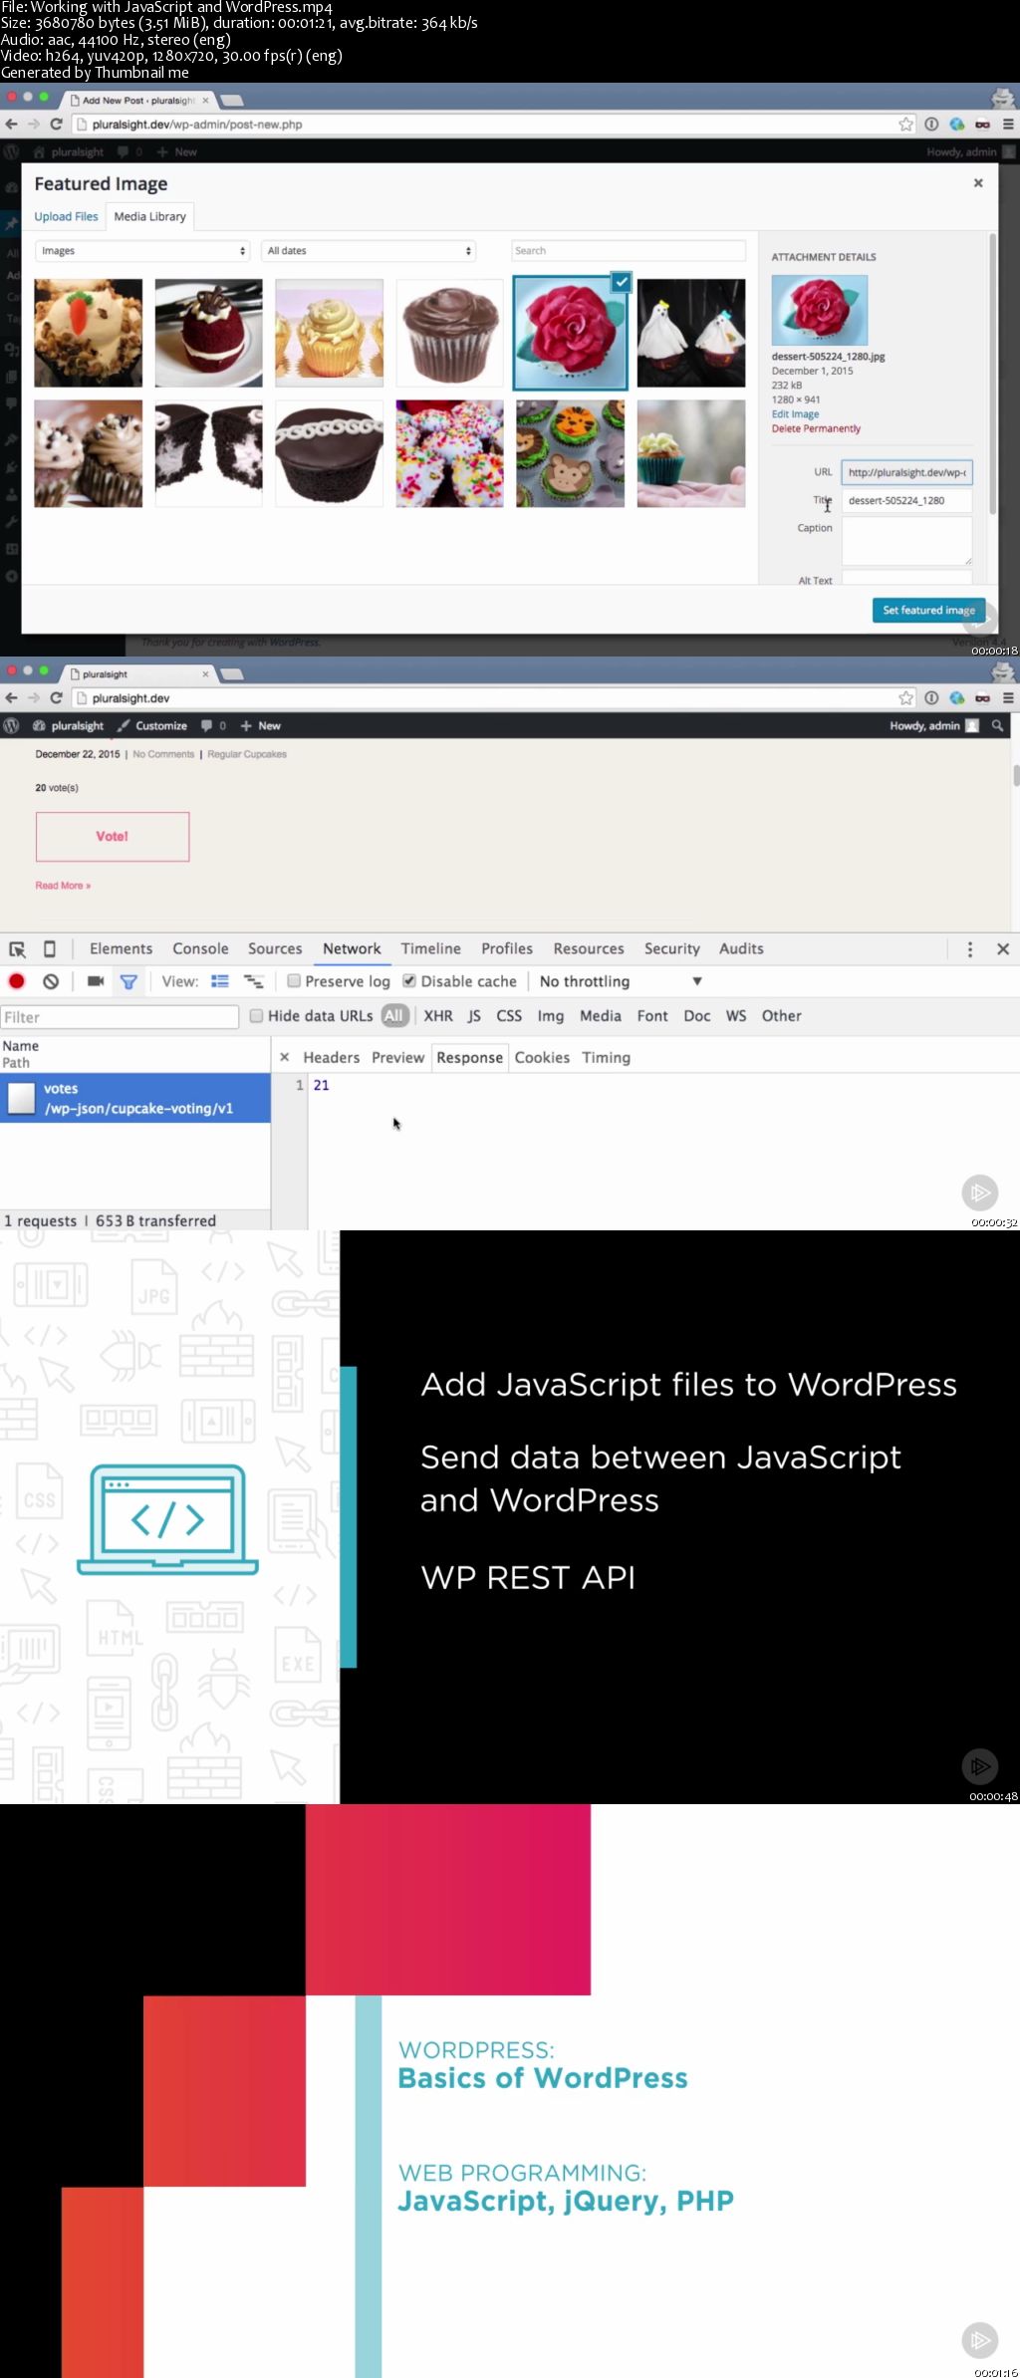Stop the red network recording button
This screenshot has width=1020, height=2378.
(x=17, y=981)
